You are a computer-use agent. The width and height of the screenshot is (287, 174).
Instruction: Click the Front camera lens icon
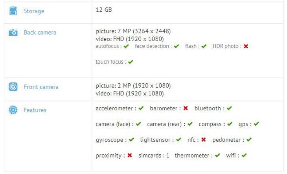pos(13,87)
